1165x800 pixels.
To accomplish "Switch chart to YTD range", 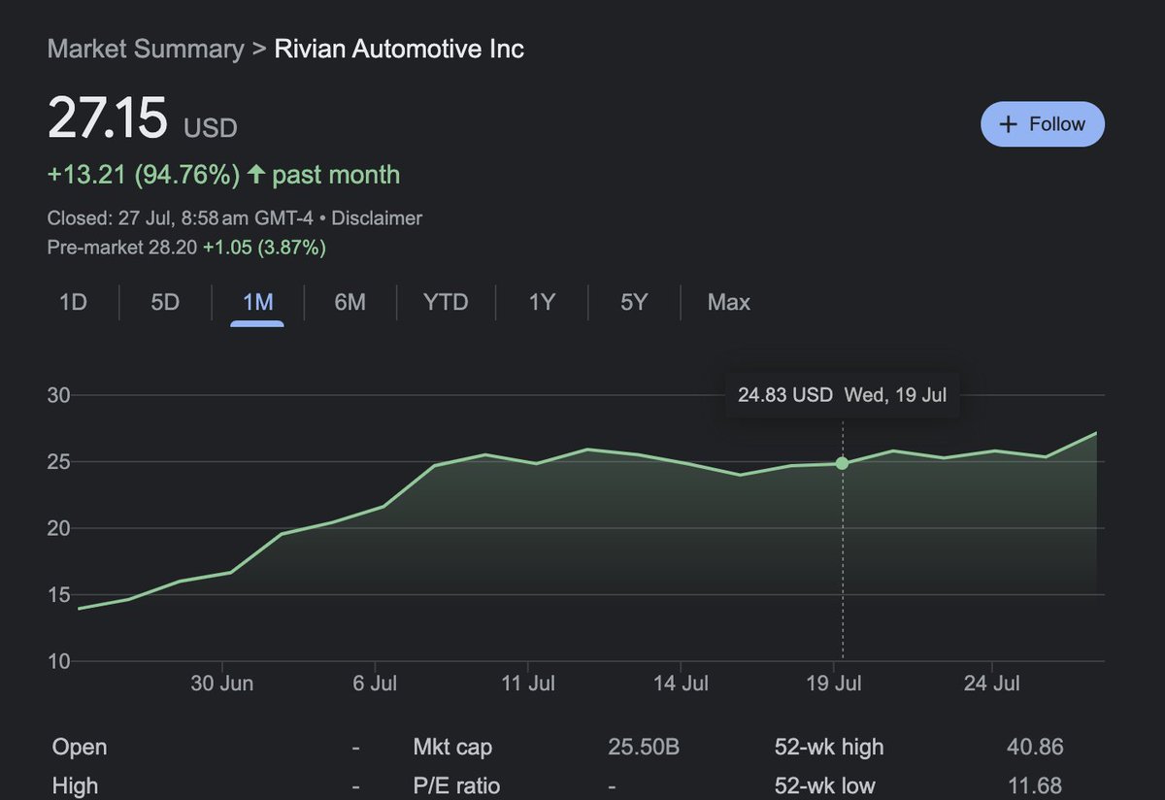I will pyautogui.click(x=446, y=302).
